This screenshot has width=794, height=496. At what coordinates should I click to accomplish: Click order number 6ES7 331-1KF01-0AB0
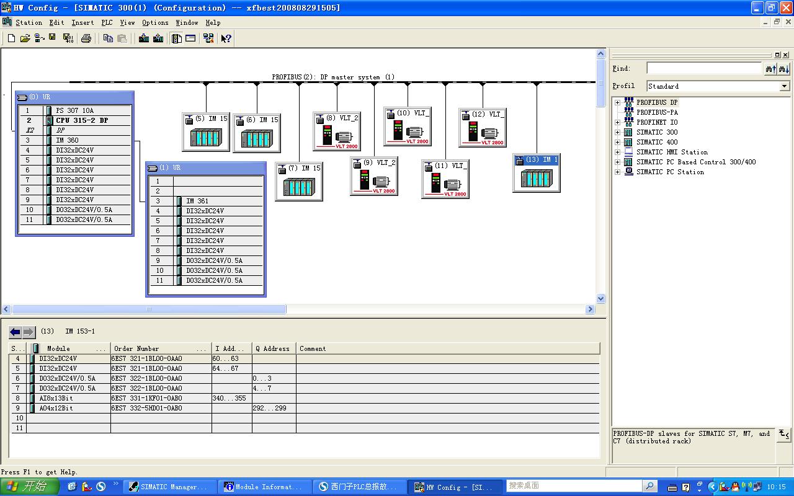pos(146,398)
